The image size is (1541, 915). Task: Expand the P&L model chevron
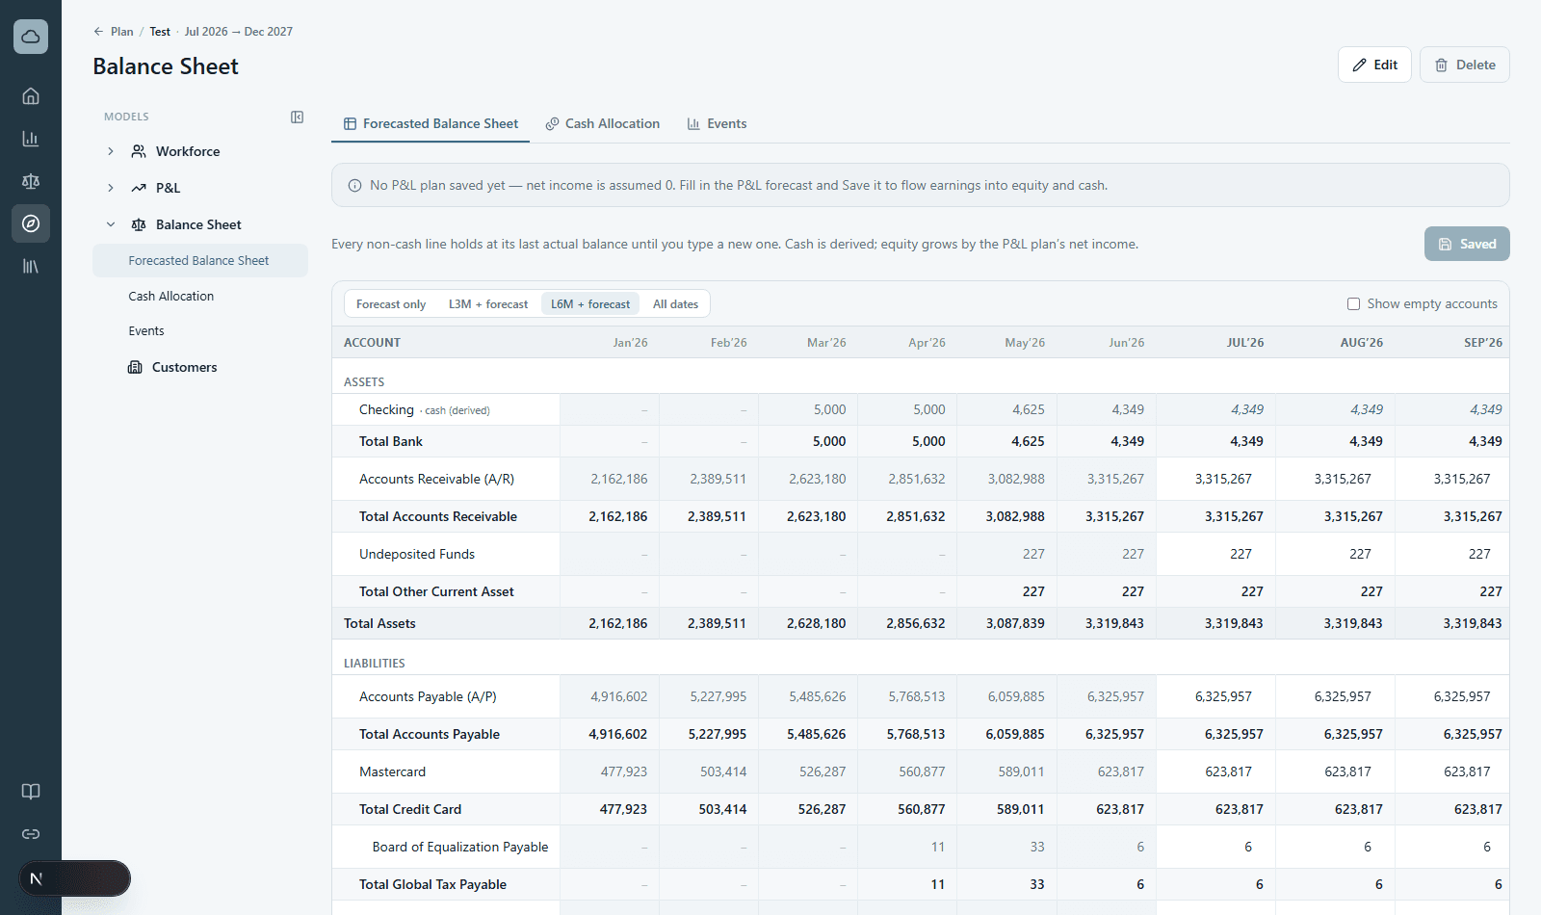click(111, 188)
